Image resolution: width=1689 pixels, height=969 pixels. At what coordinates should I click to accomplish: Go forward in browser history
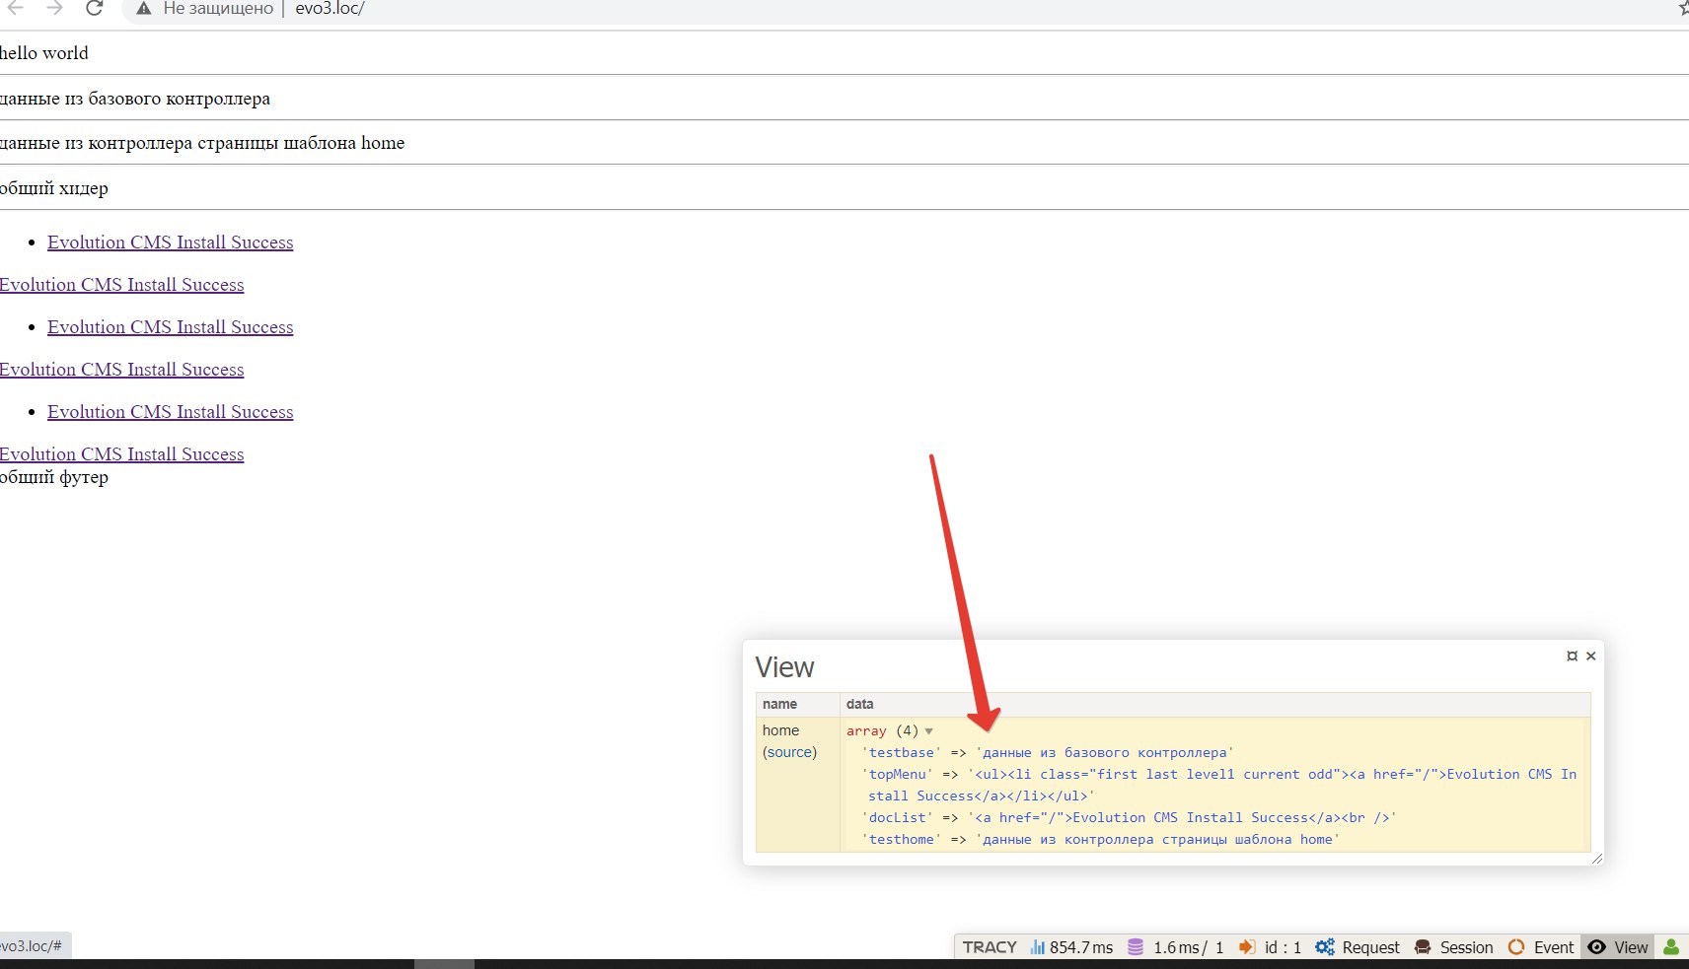(x=54, y=8)
